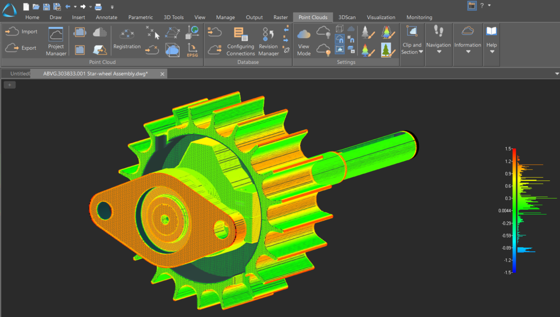Click the Export point cloud button

tap(21, 48)
